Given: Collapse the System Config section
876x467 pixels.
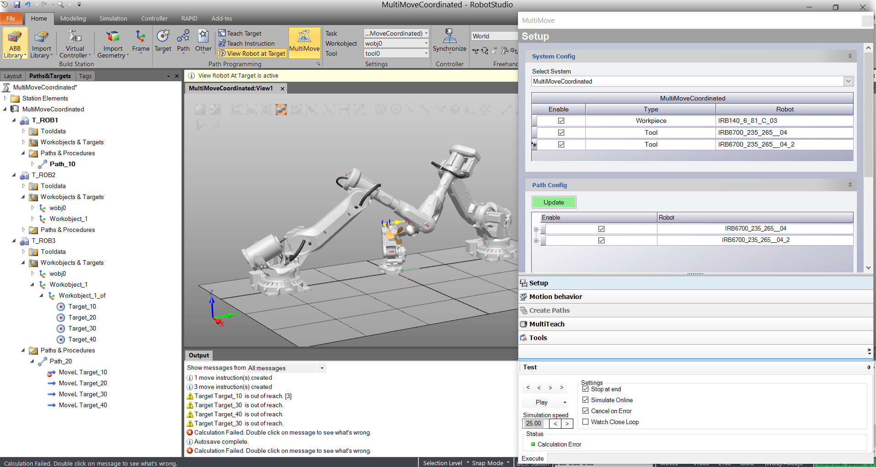Looking at the screenshot, I should [850, 56].
